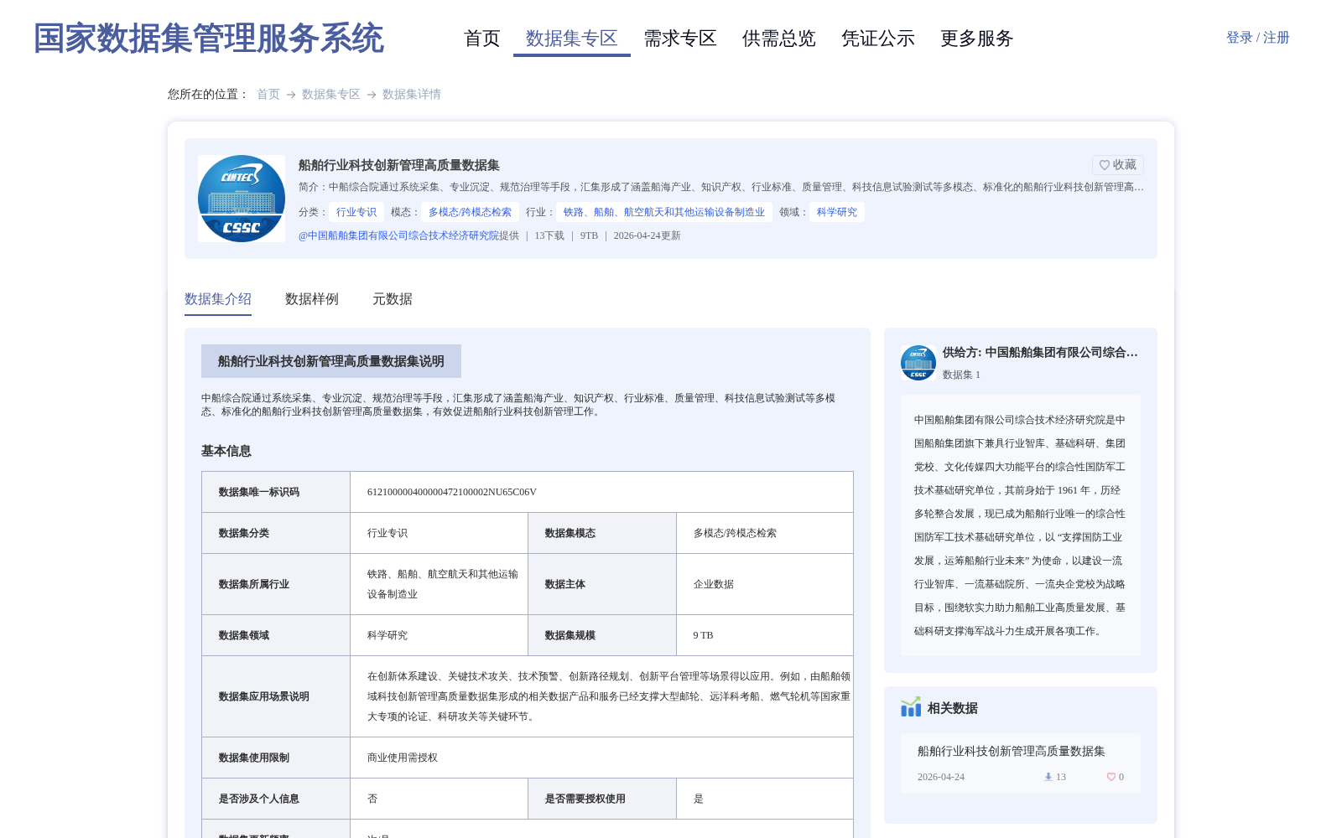The image size is (1342, 838).
Task: Click the 商业使用需授权 table value
Action: [403, 758]
